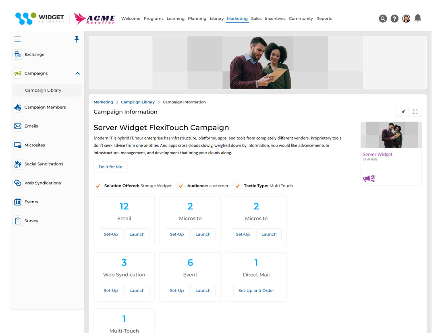
Task: Click the Widget Networks logo
Action: 39,18
